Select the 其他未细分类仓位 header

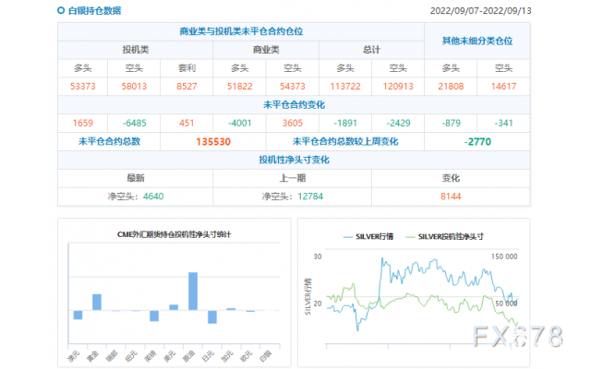pos(476,41)
